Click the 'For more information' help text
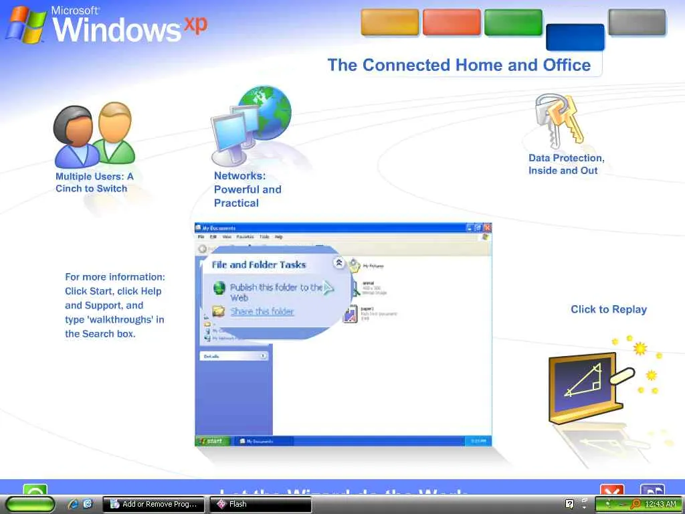 115,305
